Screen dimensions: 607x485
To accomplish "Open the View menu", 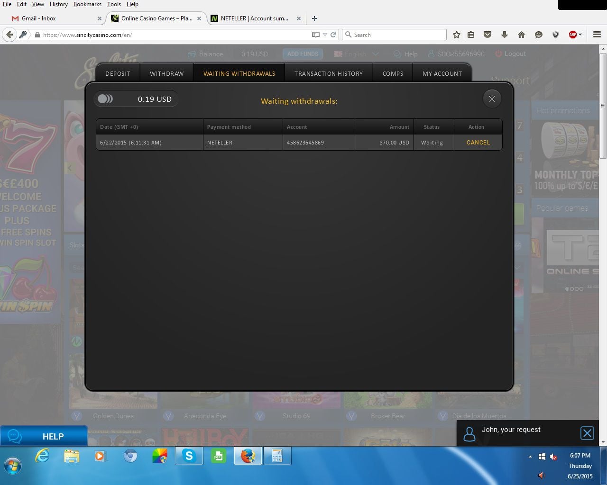I will click(38, 4).
